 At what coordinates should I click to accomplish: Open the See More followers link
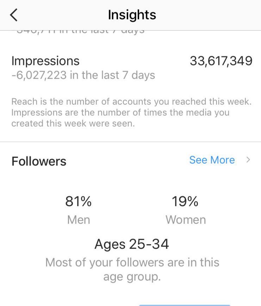pos(212,160)
